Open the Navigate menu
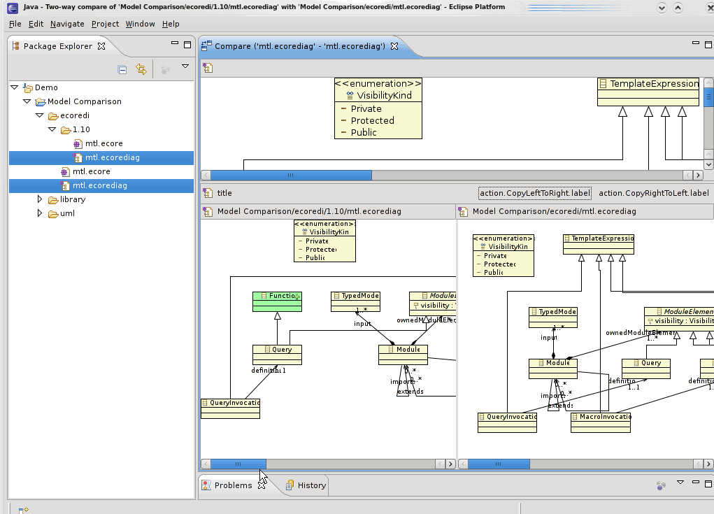 [x=67, y=24]
